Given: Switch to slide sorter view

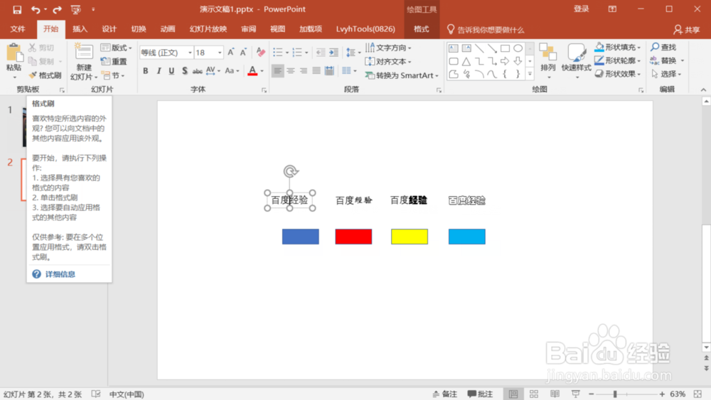Looking at the screenshot, I should coord(534,394).
